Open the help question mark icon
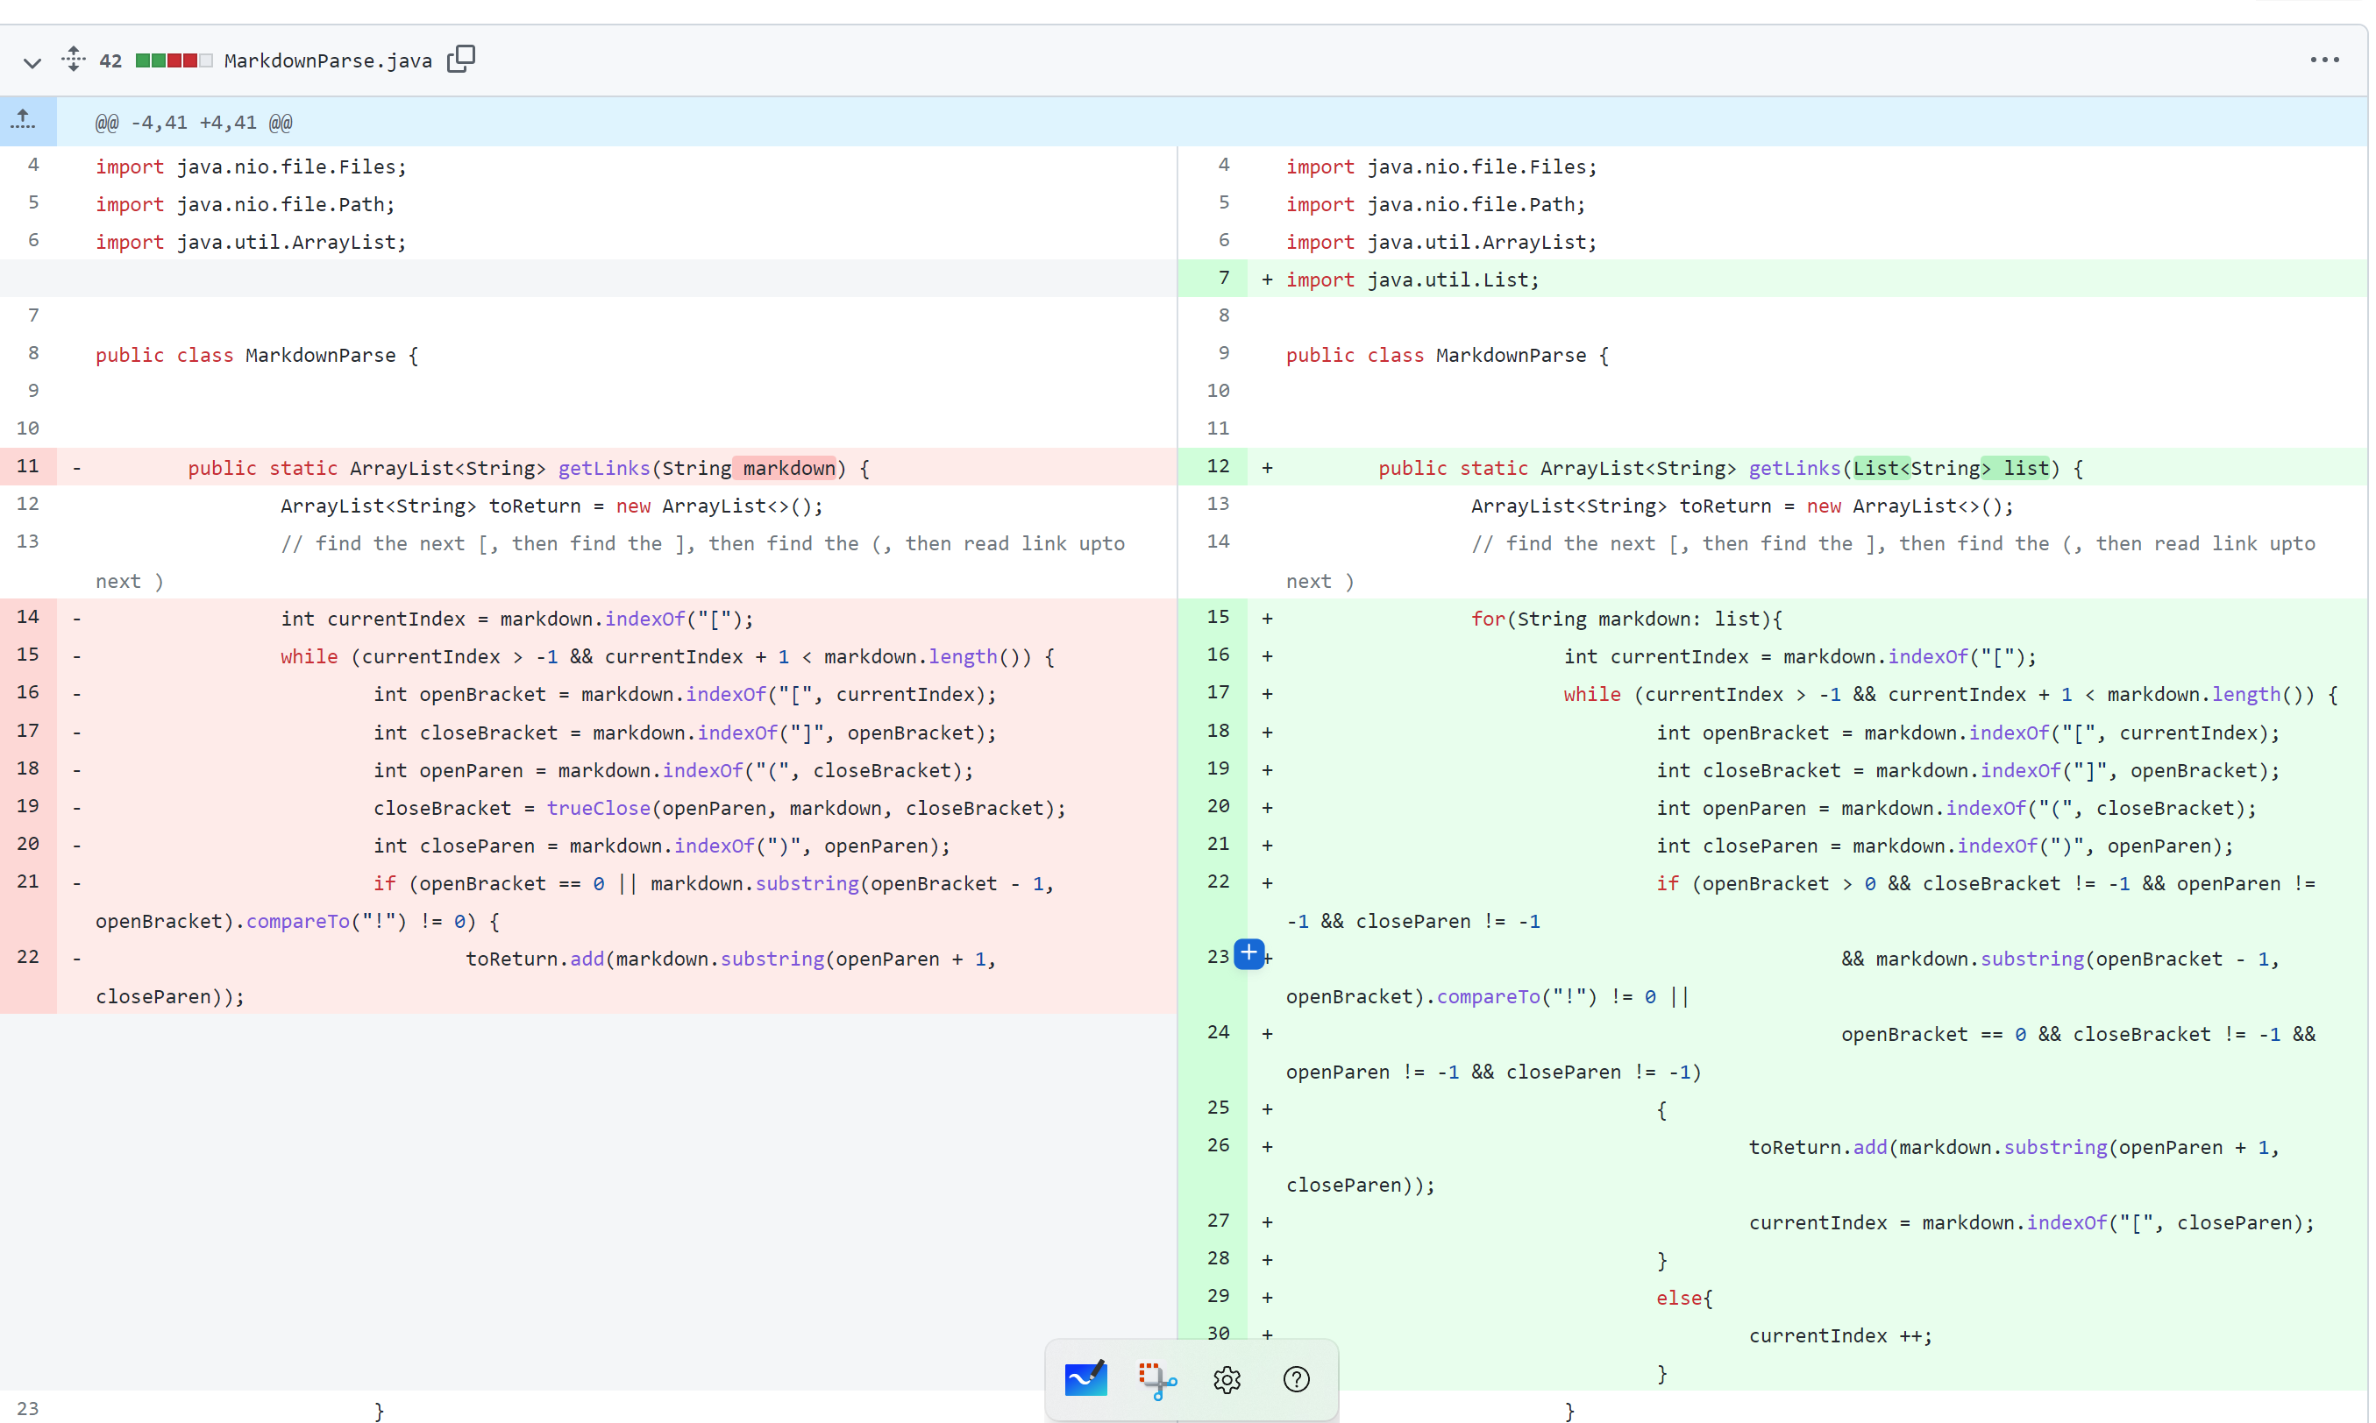This screenshot has width=2376, height=1423. coord(1296,1380)
